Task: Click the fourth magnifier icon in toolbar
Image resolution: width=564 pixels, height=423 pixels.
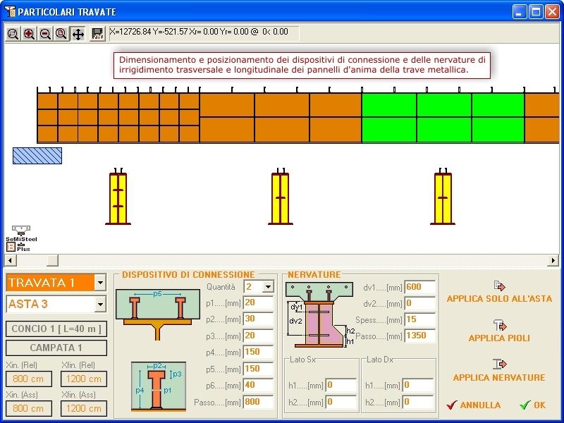Action: [x=61, y=34]
